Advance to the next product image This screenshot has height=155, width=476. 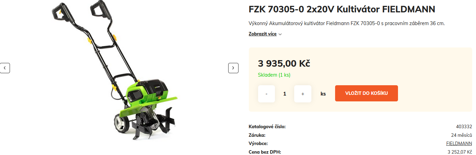pyautogui.click(x=233, y=68)
